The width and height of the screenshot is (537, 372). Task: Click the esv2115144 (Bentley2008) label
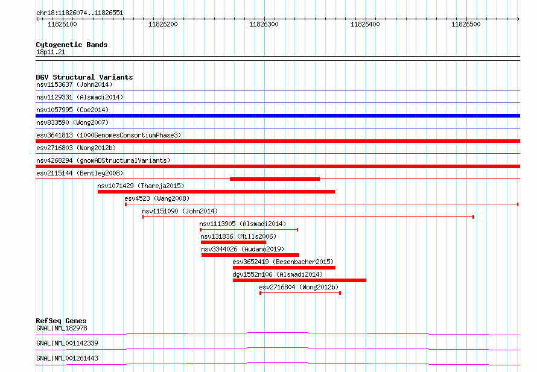[80, 173]
